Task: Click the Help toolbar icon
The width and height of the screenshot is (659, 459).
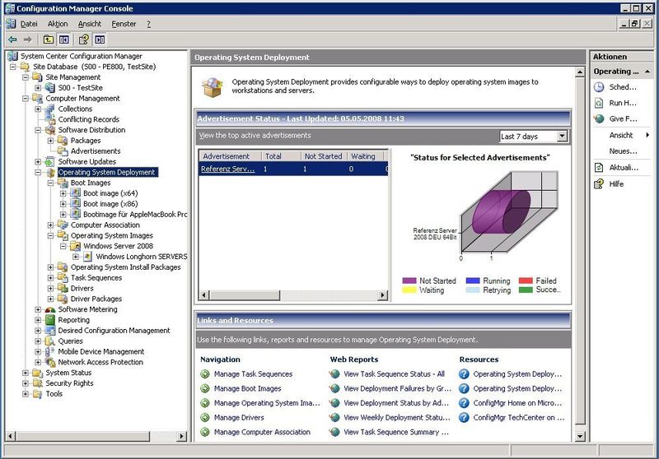Action: click(84, 39)
